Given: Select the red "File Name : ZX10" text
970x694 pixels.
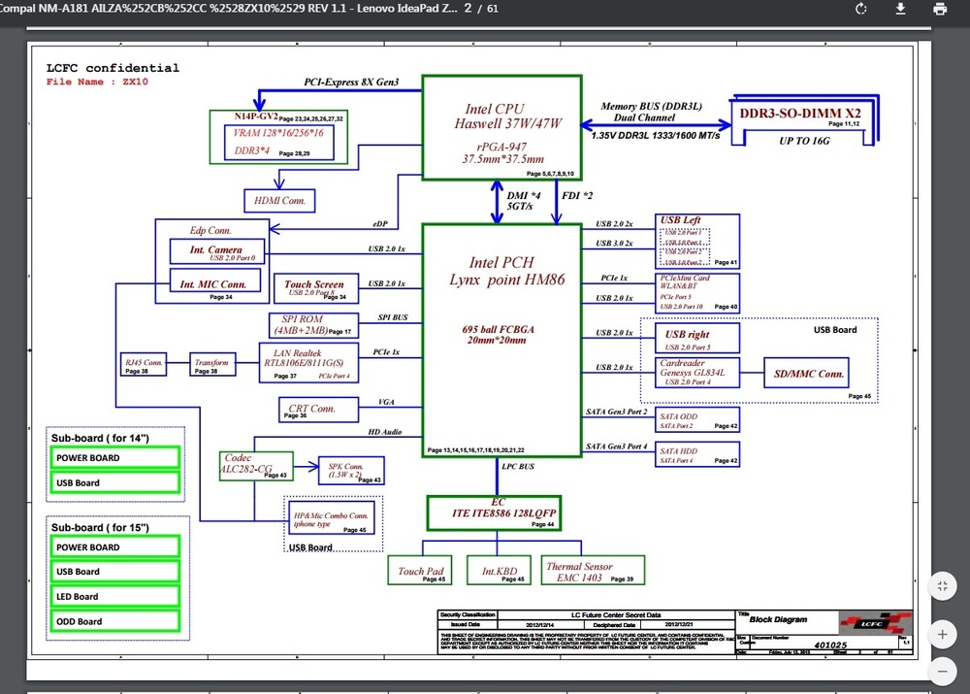Looking at the screenshot, I should [x=97, y=82].
